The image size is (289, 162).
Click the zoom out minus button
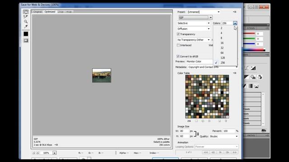[x=33, y=153]
